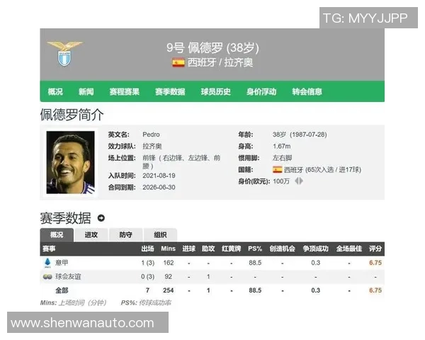This screenshot has width=425, height=340.
Task: Click the join date 2021-08-19
Action: [159, 176]
